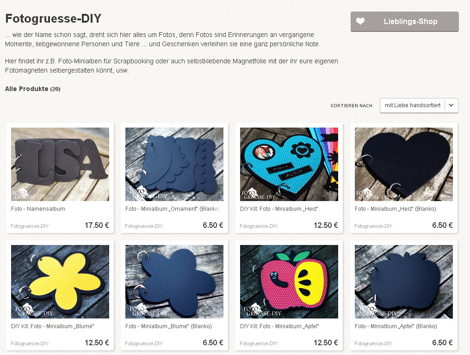The image size is (470, 355).
Task: View the yellow flower DIY Kit image
Action: tap(60, 282)
